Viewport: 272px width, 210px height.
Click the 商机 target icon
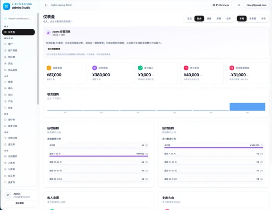point(5,88)
